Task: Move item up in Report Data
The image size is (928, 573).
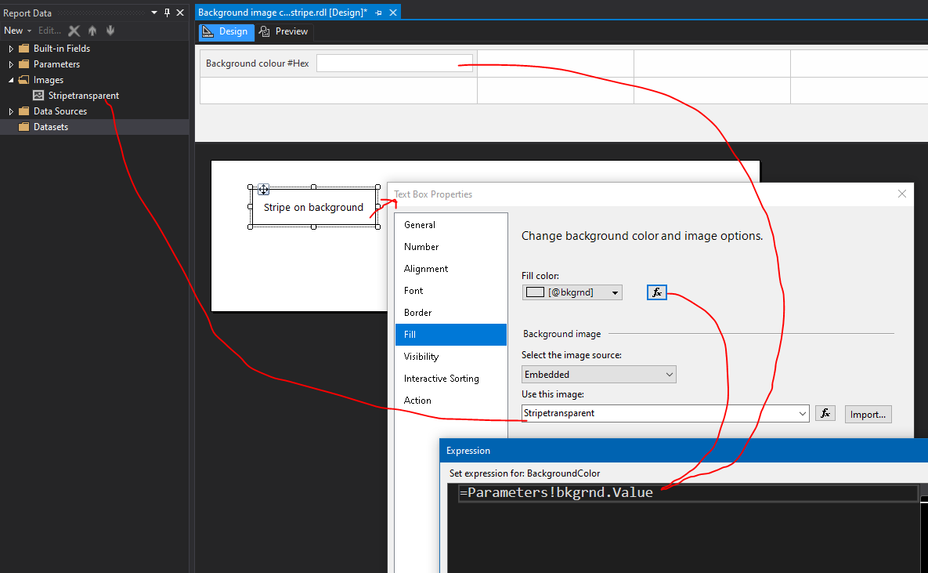Action: (x=92, y=31)
